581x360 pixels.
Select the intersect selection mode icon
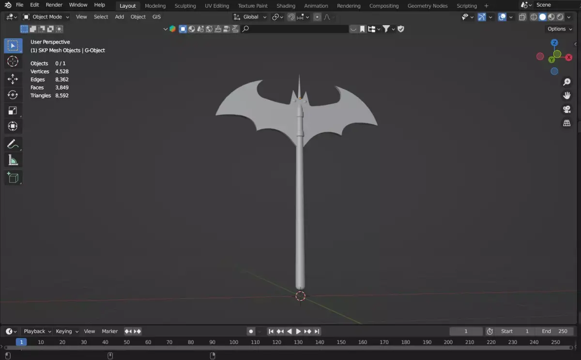(x=59, y=29)
